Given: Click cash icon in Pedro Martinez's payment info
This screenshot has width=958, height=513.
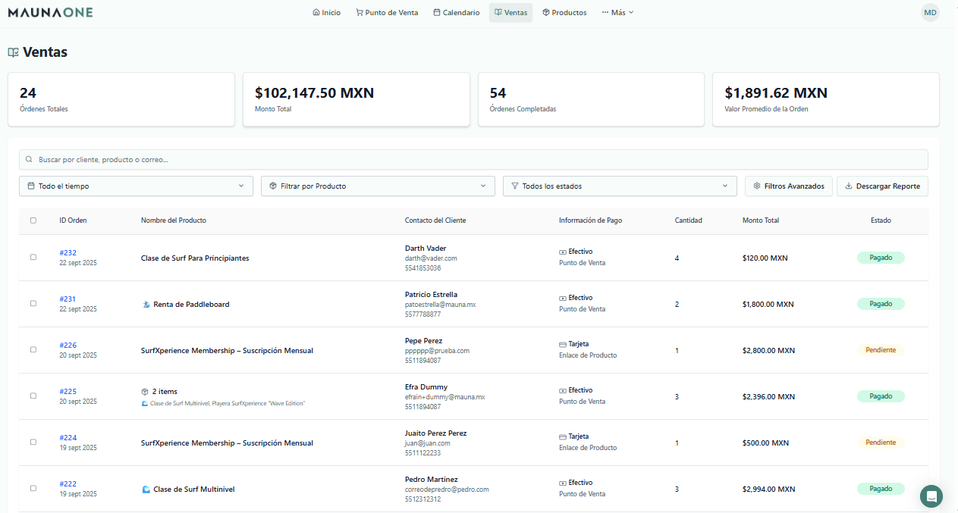Looking at the screenshot, I should pyautogui.click(x=563, y=483).
